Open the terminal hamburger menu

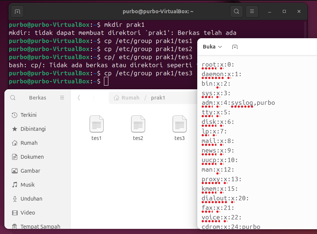pyautogui.click(x=252, y=11)
